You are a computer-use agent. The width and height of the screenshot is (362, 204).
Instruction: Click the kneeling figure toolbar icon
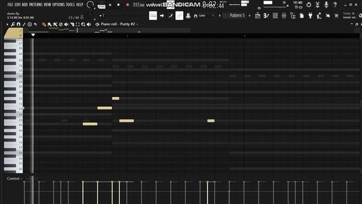coord(319,15)
